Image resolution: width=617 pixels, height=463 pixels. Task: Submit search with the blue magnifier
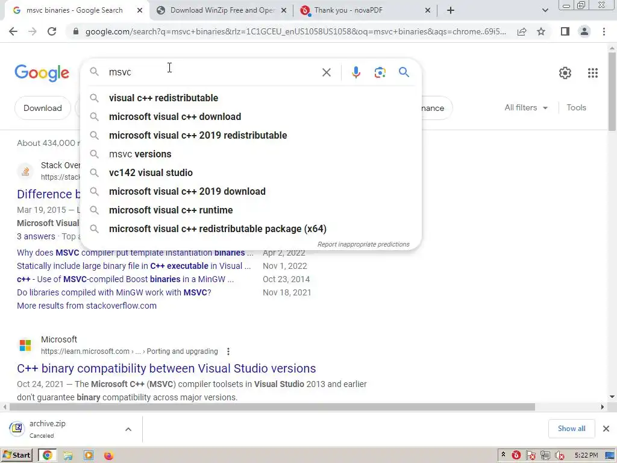404,72
